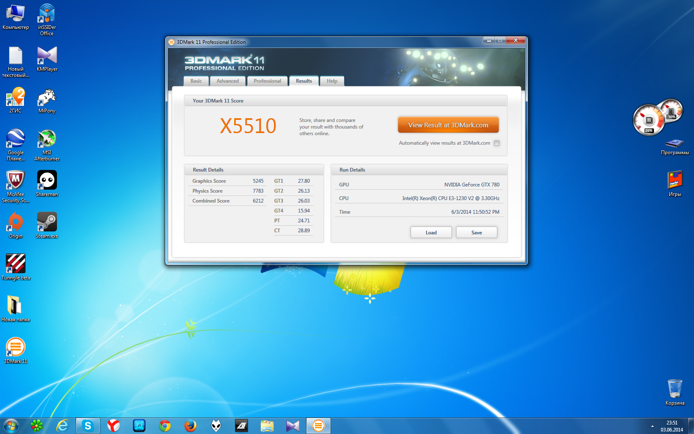Enable automatically view results at 3DMark.com

497,143
